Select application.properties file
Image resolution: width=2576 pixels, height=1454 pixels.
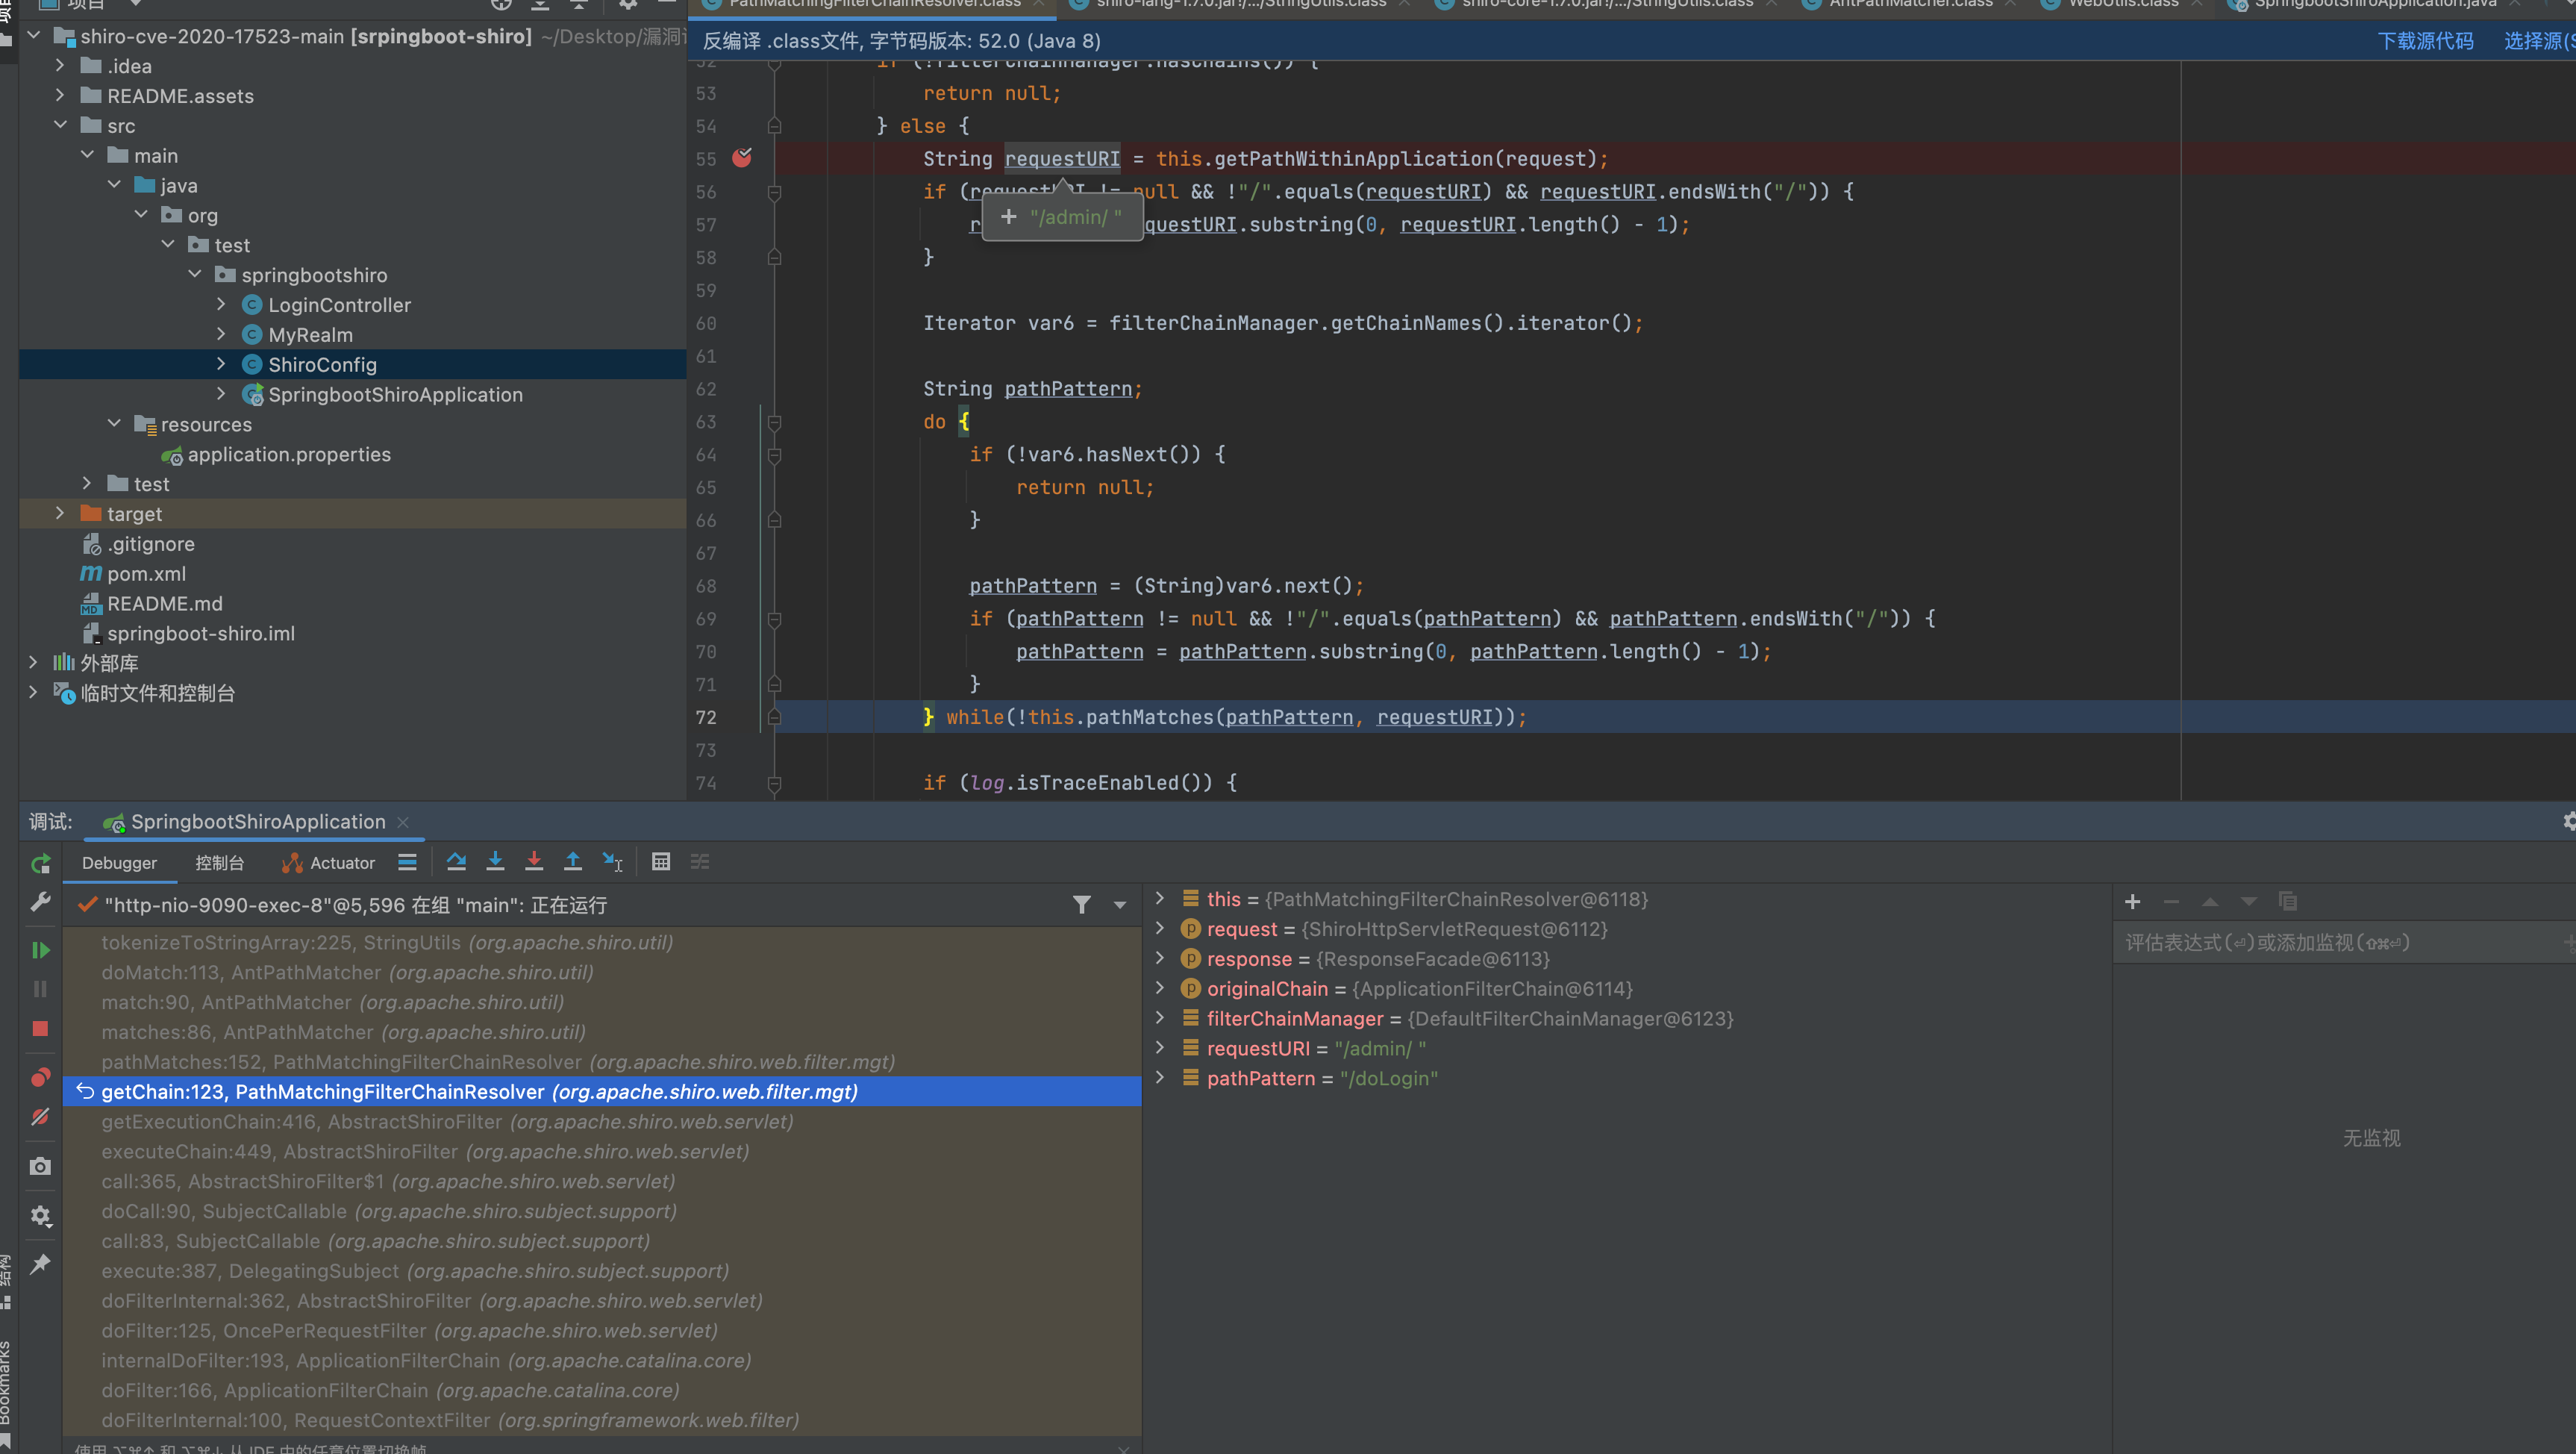pyautogui.click(x=289, y=454)
